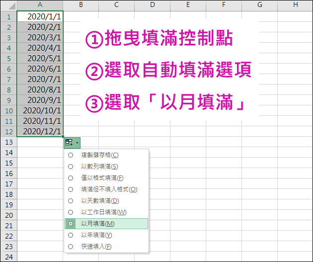Click cell containing 2020/2/1
The width and height of the screenshot is (313, 262).
[40, 27]
